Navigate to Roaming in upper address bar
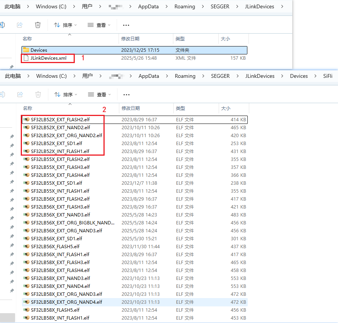 tap(185, 6)
